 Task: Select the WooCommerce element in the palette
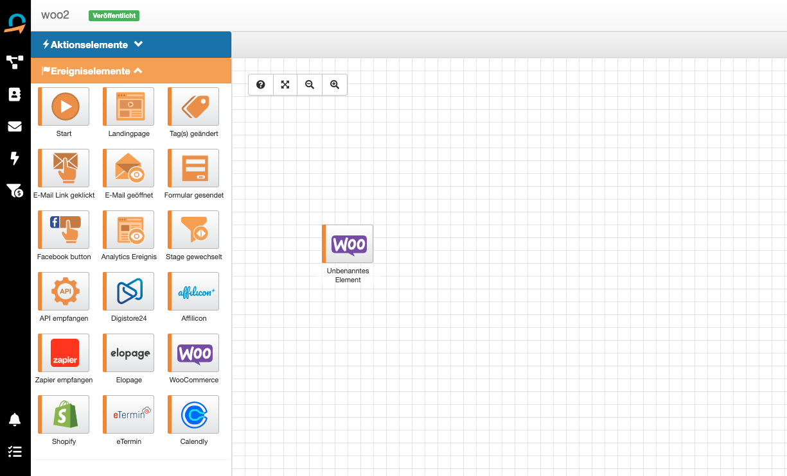[193, 353]
